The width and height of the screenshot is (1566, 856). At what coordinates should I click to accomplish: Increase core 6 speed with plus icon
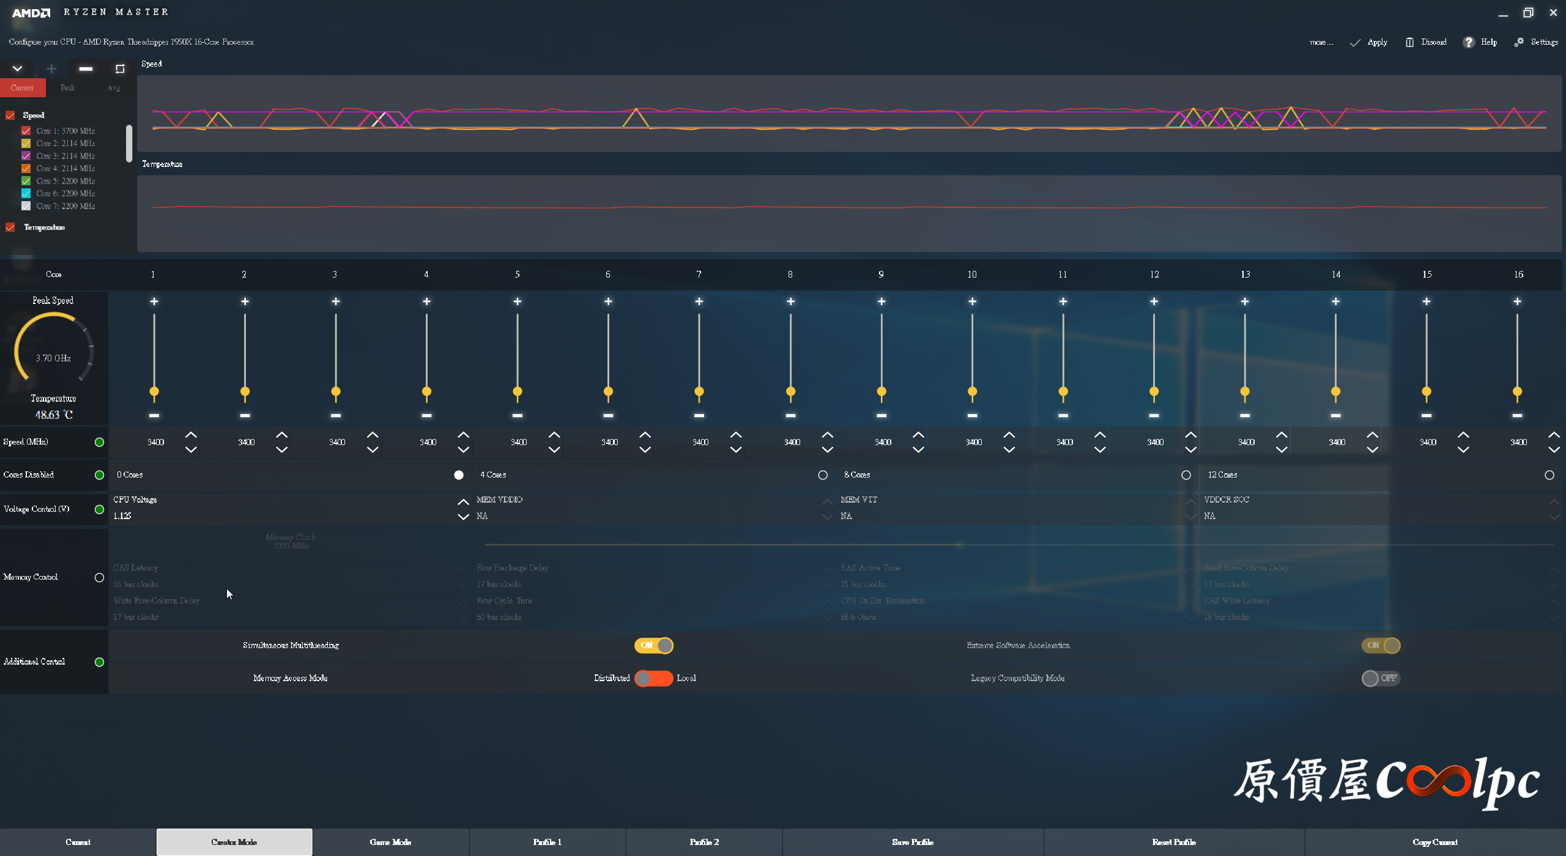[608, 301]
